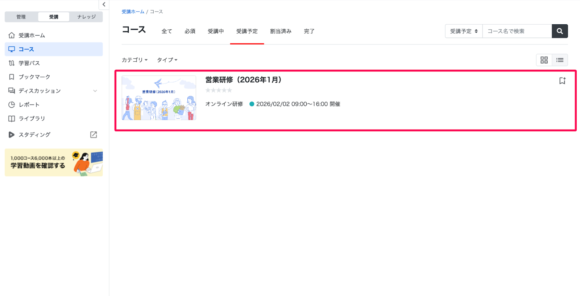Click the path icon beside 学習パス

pyautogui.click(x=12, y=63)
